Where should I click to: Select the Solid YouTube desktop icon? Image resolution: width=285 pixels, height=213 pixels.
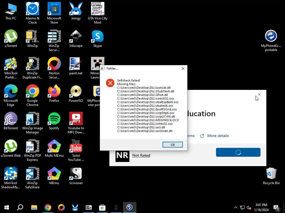click(76, 151)
